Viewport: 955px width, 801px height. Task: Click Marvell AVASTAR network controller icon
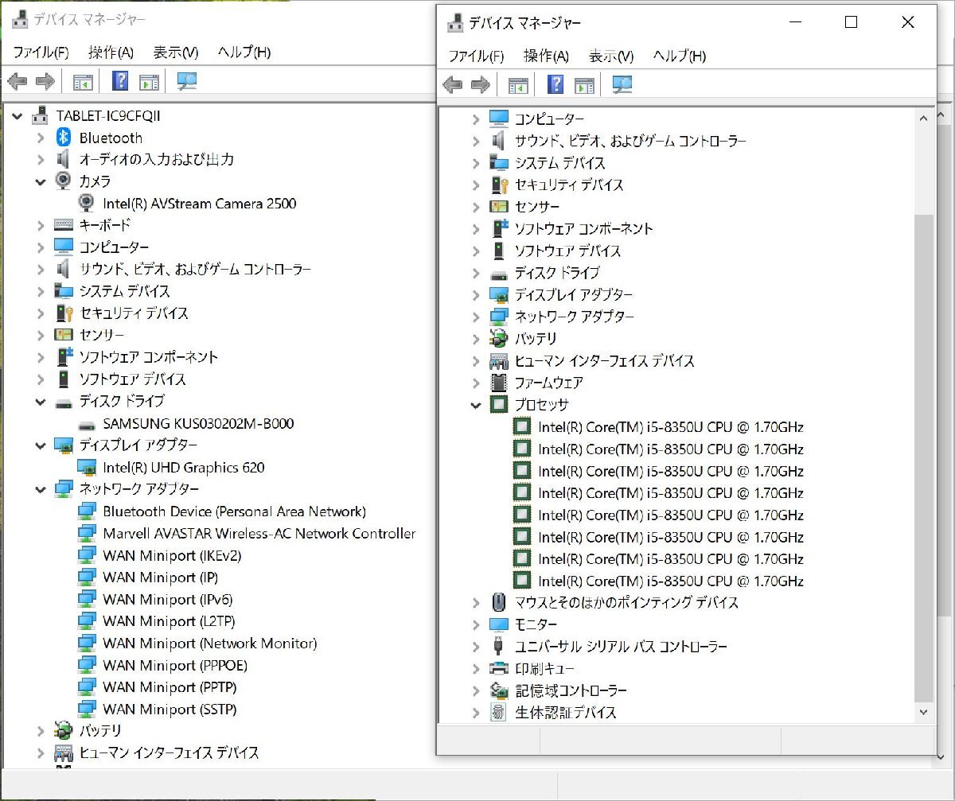point(88,534)
